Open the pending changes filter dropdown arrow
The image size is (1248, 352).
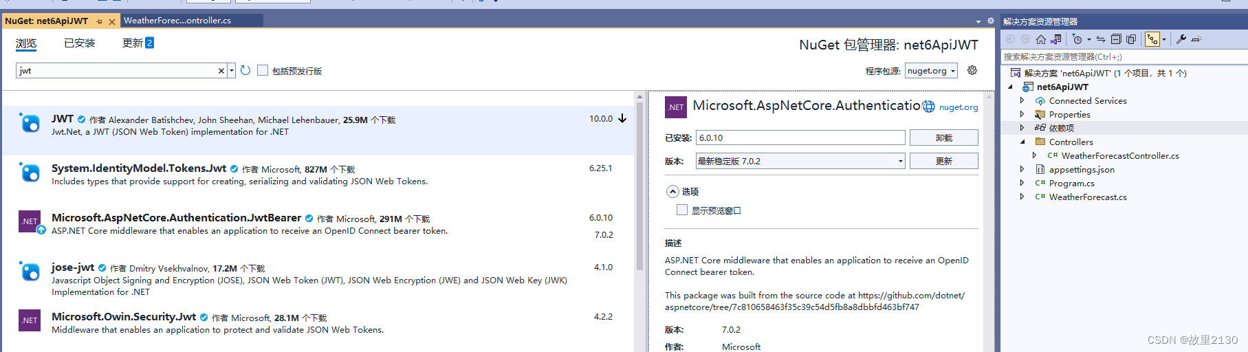[1088, 39]
